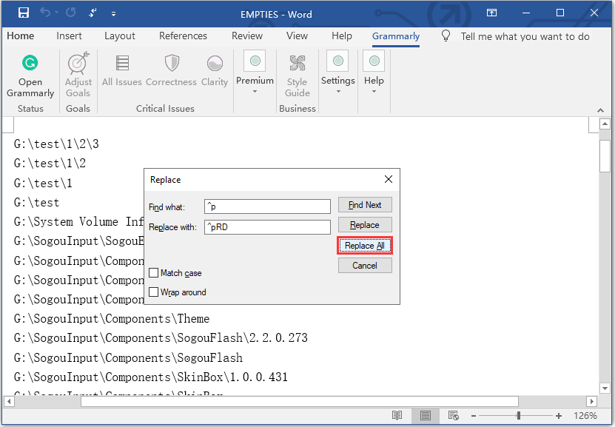615x427 pixels.
Task: Select the Grammarly ribbon tab
Action: click(395, 36)
